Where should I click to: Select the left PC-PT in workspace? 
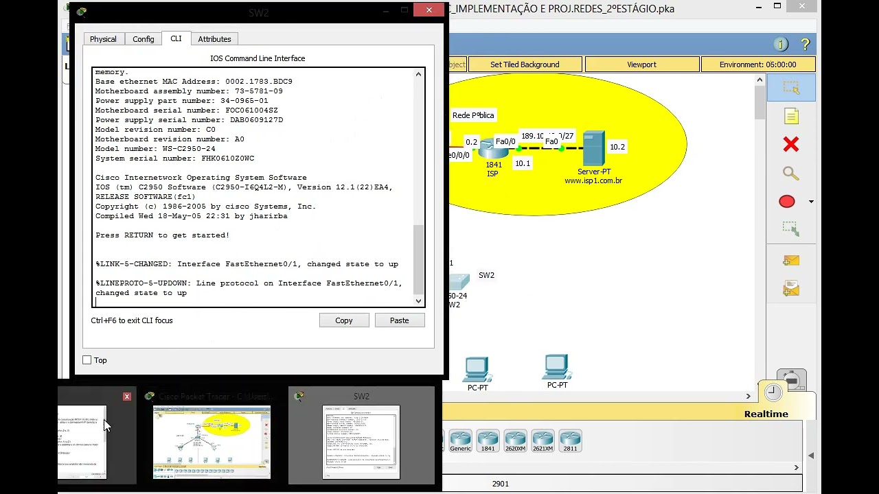click(477, 369)
